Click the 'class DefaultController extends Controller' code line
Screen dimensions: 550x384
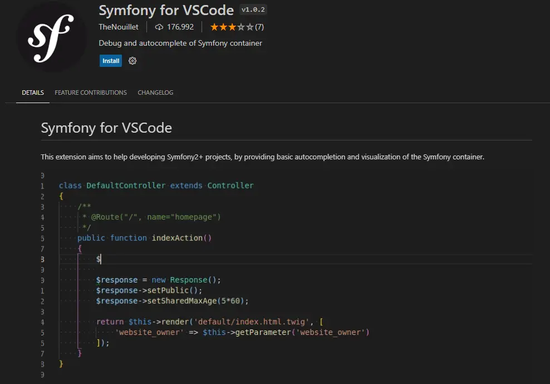click(156, 186)
